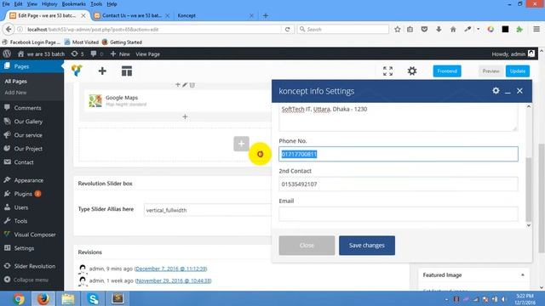The height and width of the screenshot is (306, 545).
Task: Open Visual Composer in admin sidebar
Action: pos(35,235)
